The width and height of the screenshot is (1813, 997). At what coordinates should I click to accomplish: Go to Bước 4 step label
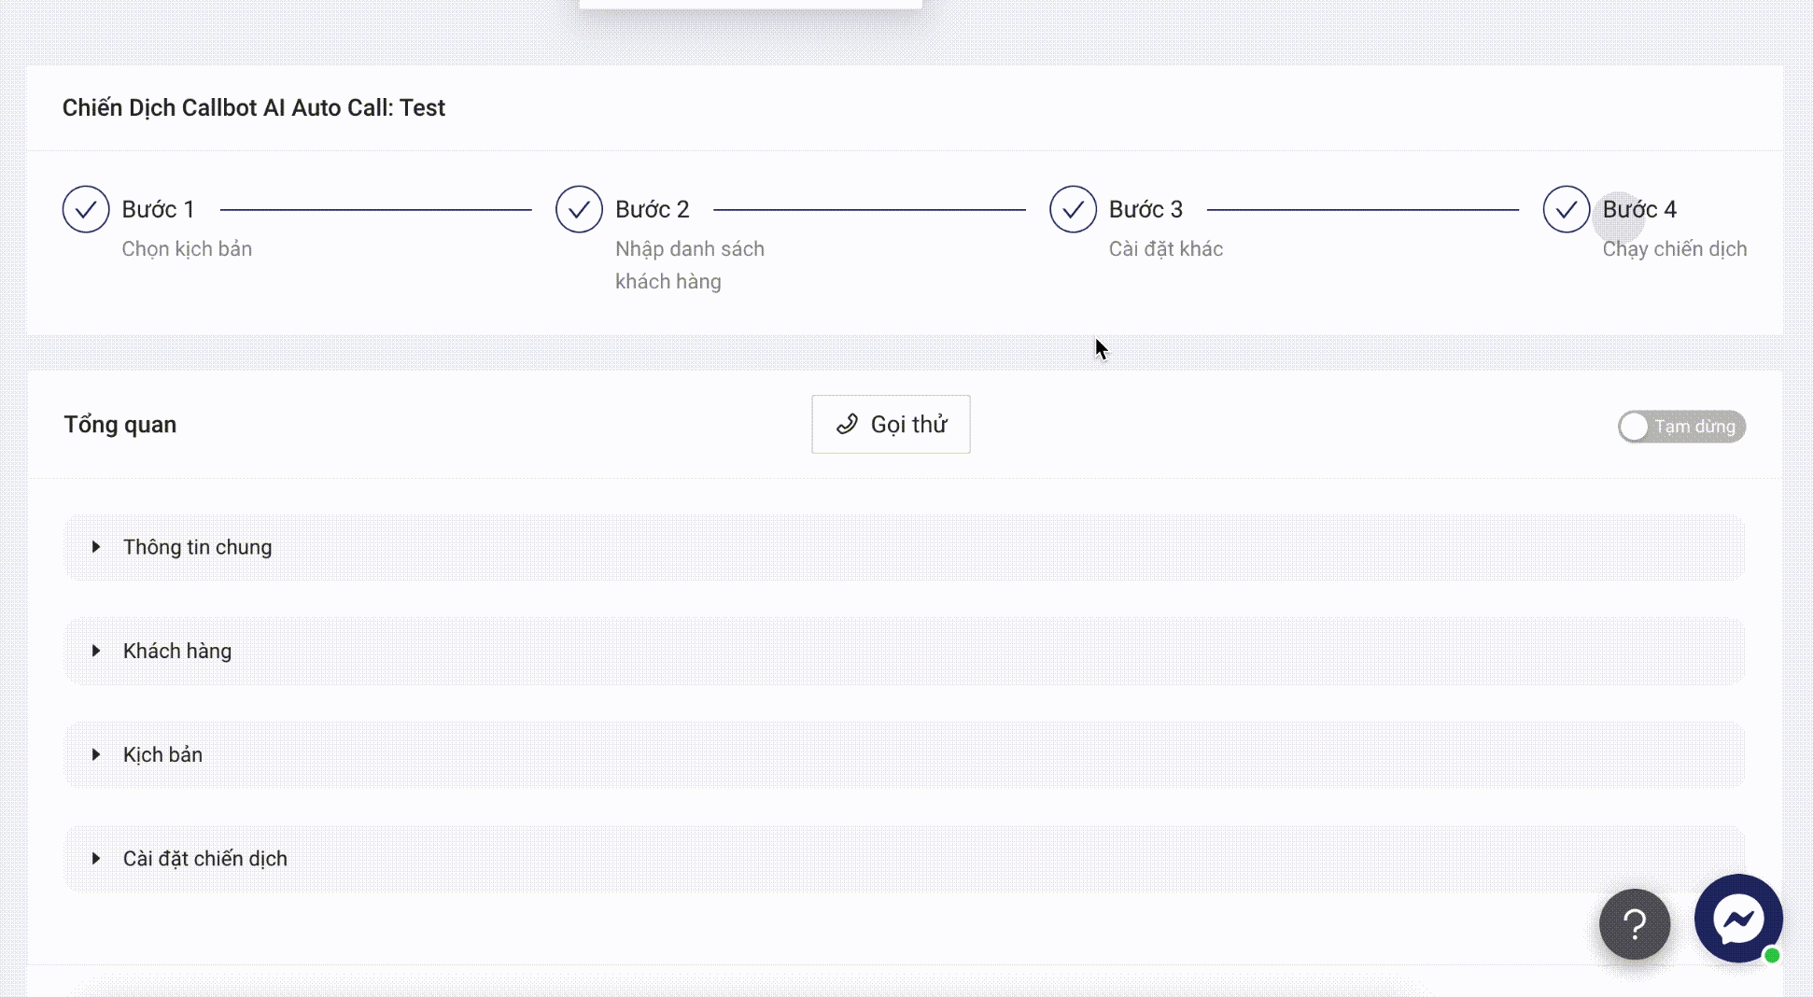[x=1639, y=209]
